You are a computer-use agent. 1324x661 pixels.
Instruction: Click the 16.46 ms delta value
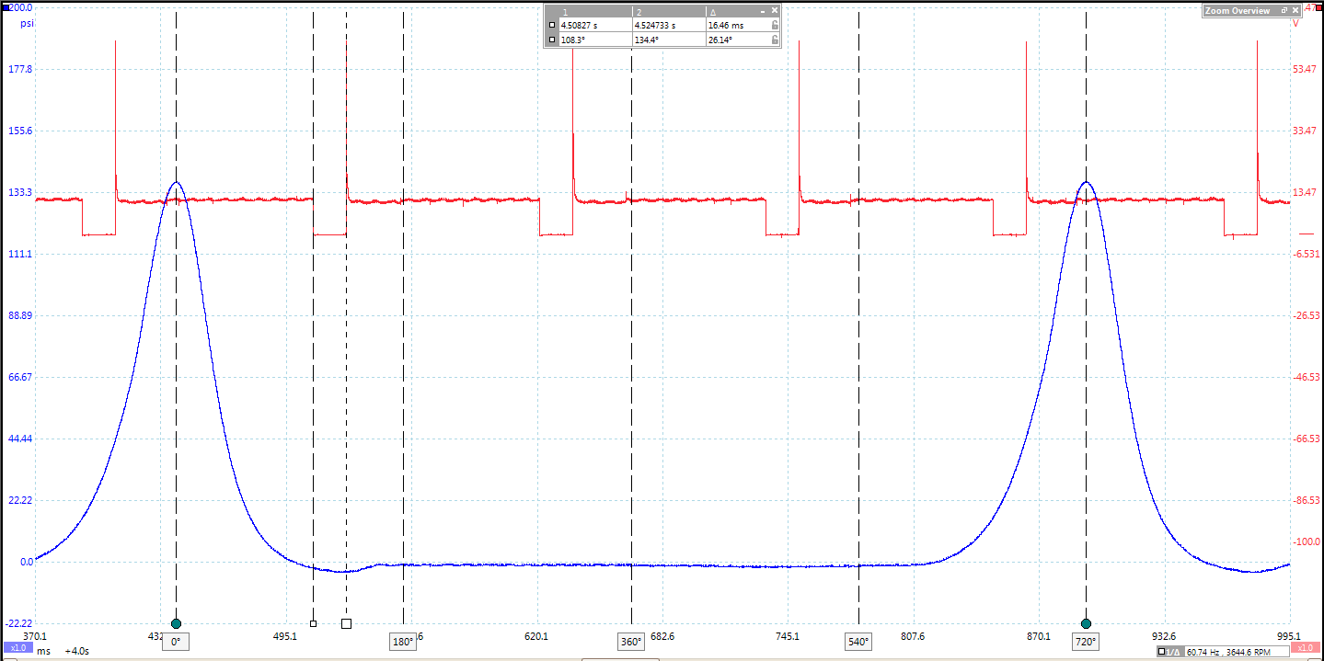726,26
